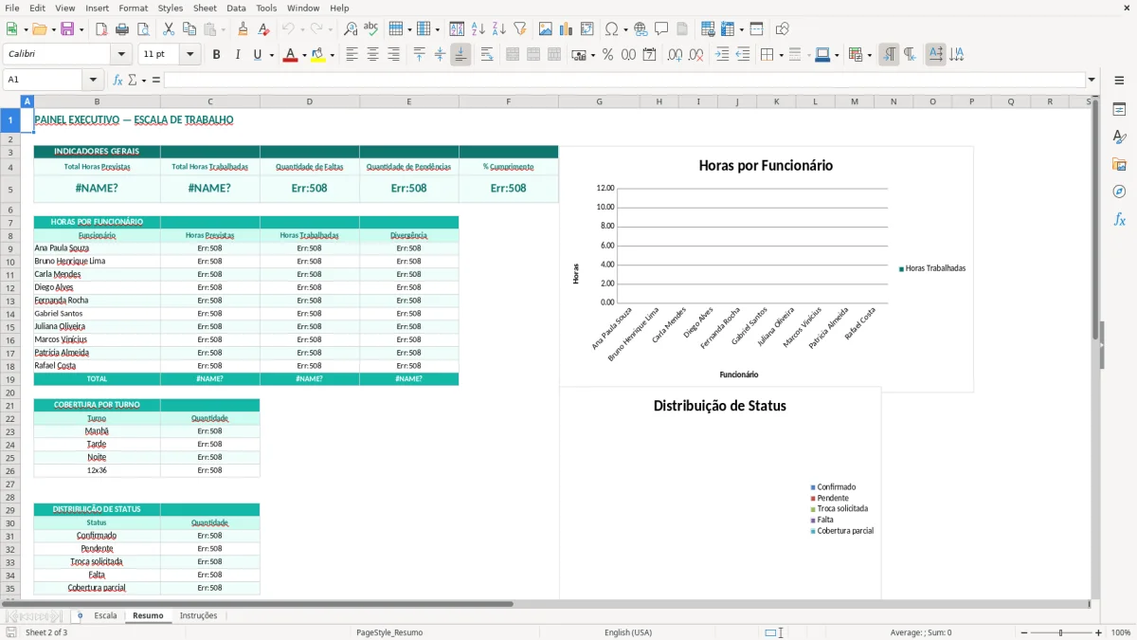Viewport: 1137px width, 640px height.
Task: Open sidebar Properties panel icon
Action: tap(1119, 109)
